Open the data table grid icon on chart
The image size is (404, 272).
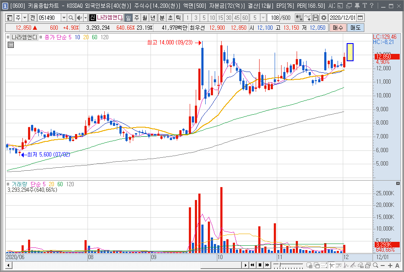coord(11,45)
